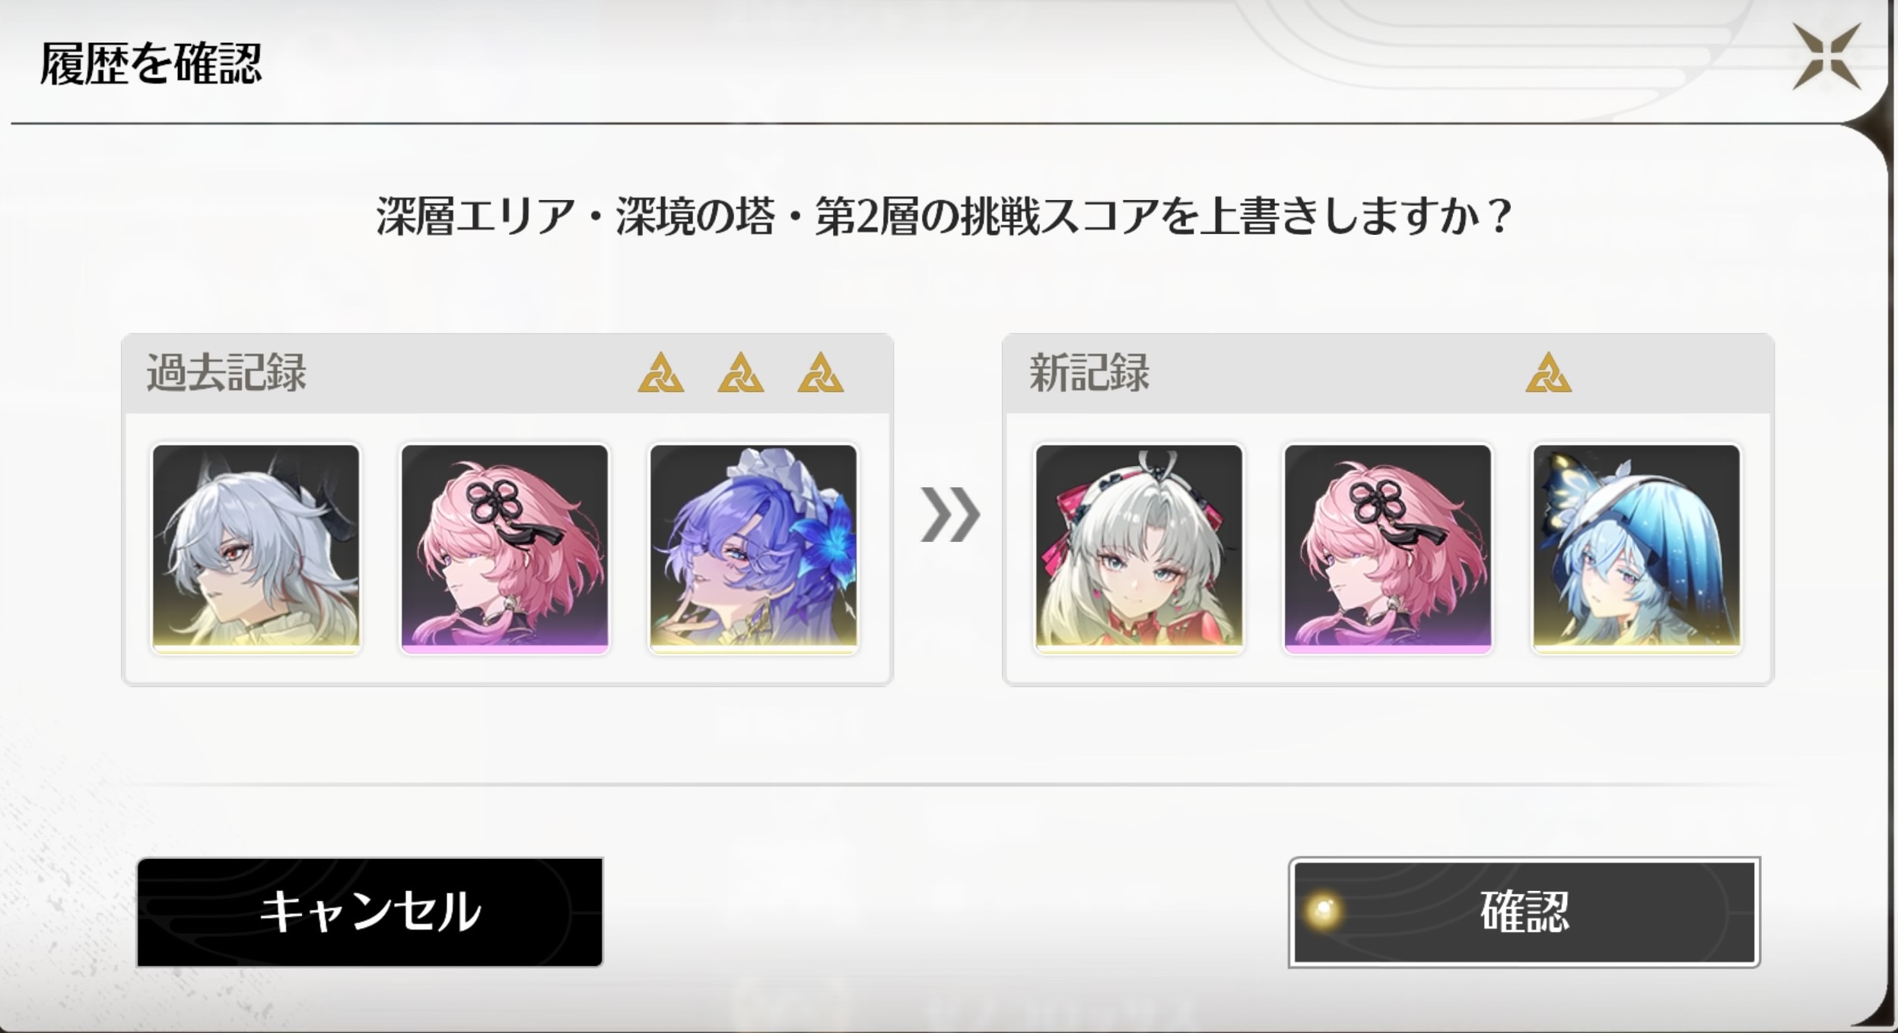Click the glowing gold dot on confirm button

[x=1324, y=910]
